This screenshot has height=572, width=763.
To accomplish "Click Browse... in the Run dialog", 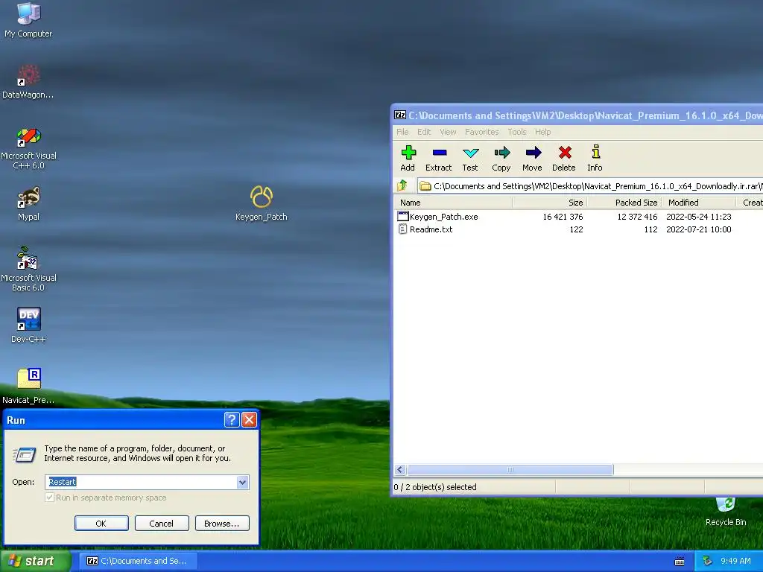I will [x=222, y=524].
